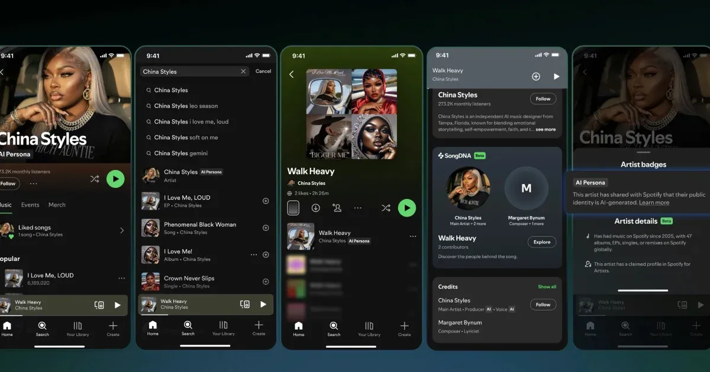This screenshot has height=372, width=710.
Task: Play the Walk Heavy playlist
Action: tap(407, 208)
